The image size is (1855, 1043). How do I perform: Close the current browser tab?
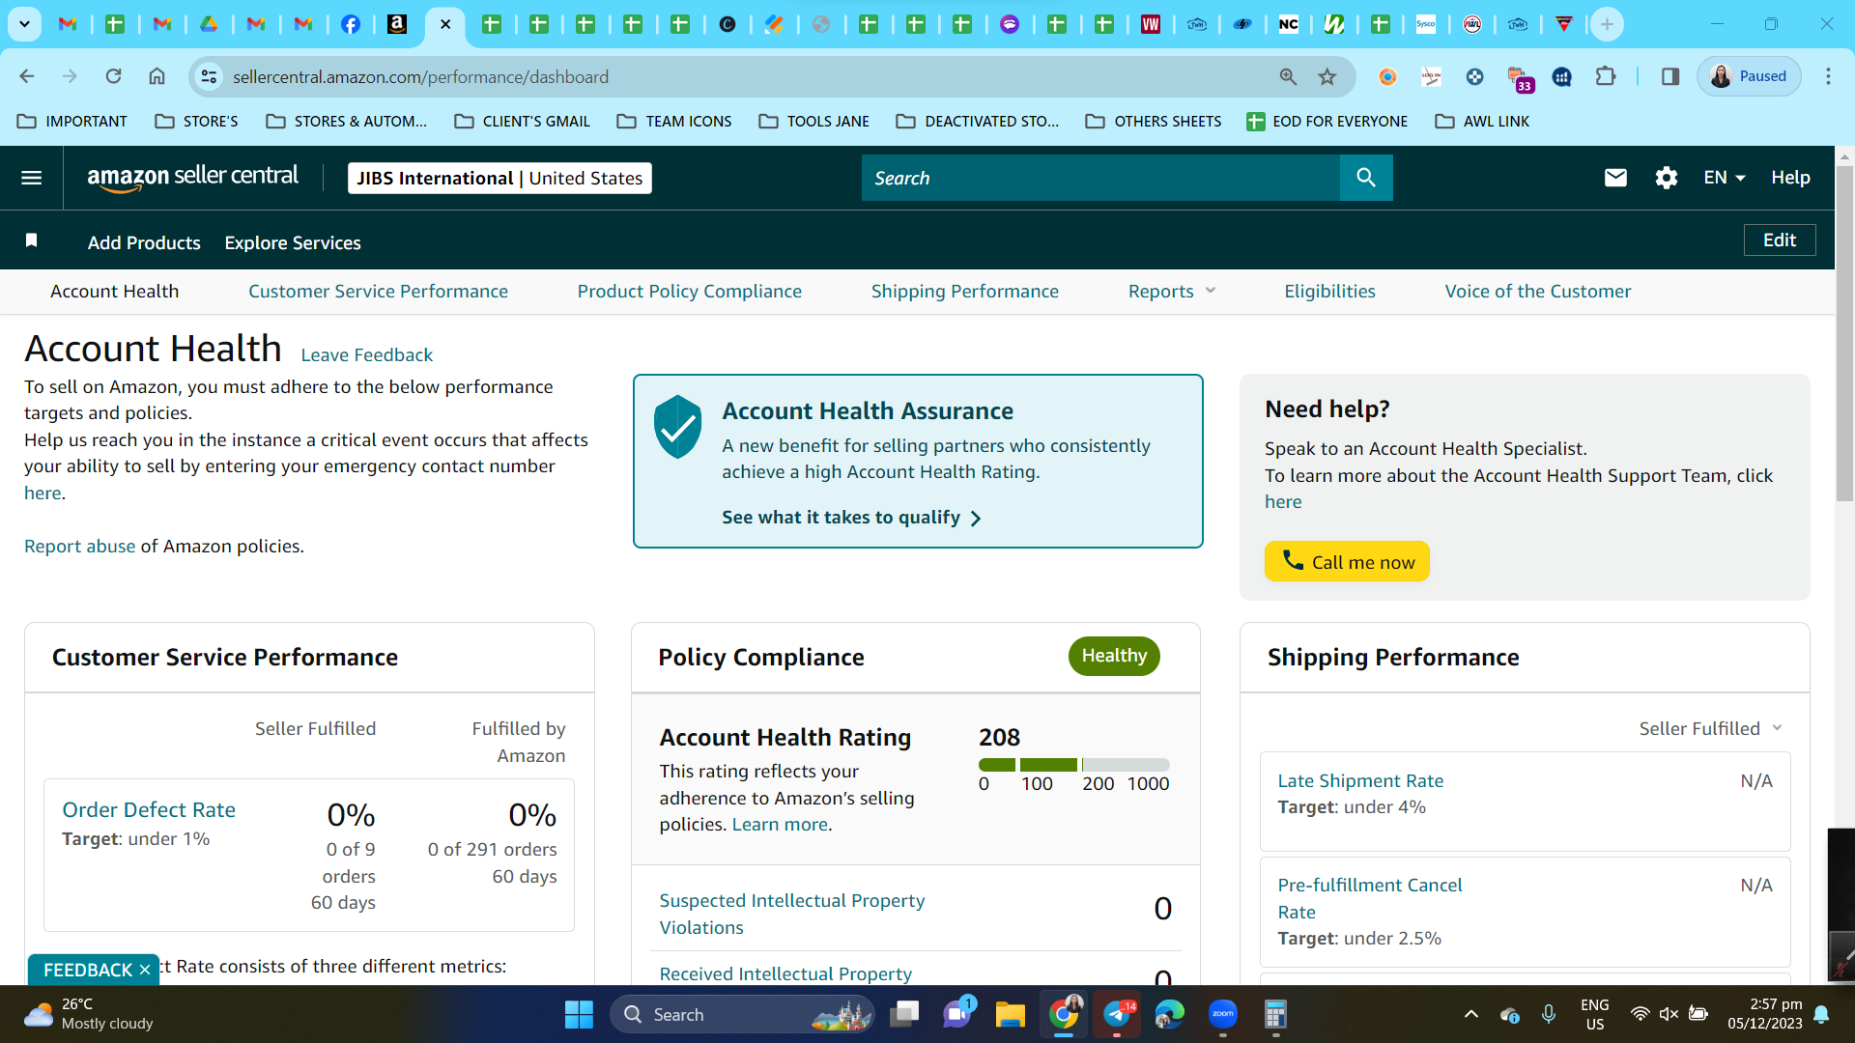[x=445, y=24]
